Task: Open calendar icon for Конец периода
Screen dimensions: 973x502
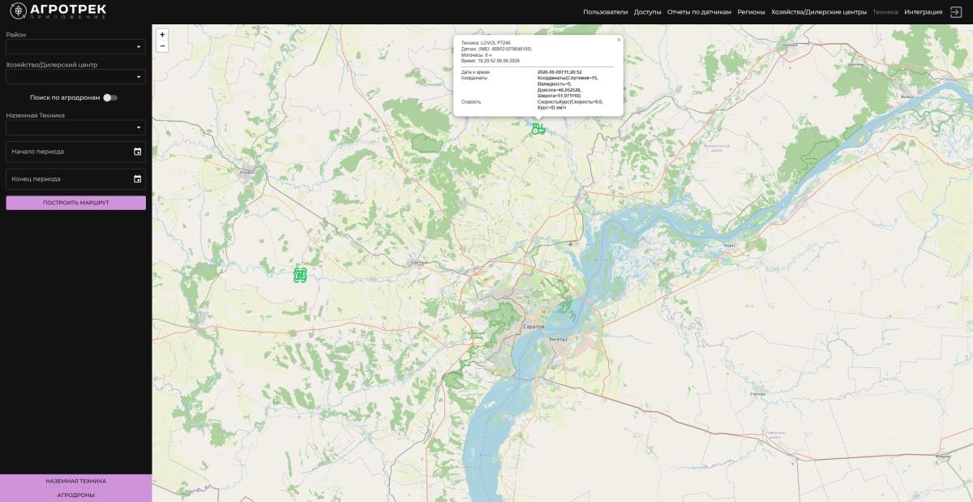Action: coord(138,179)
